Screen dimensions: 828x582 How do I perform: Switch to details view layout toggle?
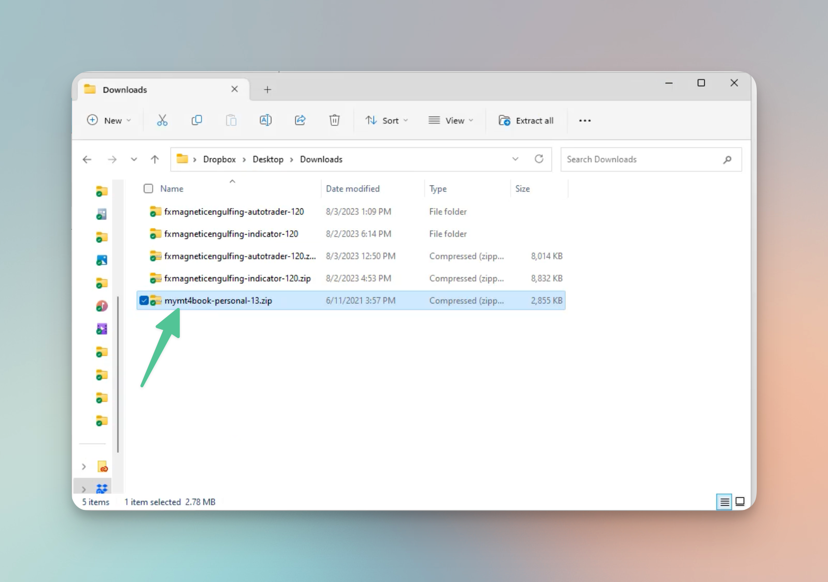pos(724,502)
